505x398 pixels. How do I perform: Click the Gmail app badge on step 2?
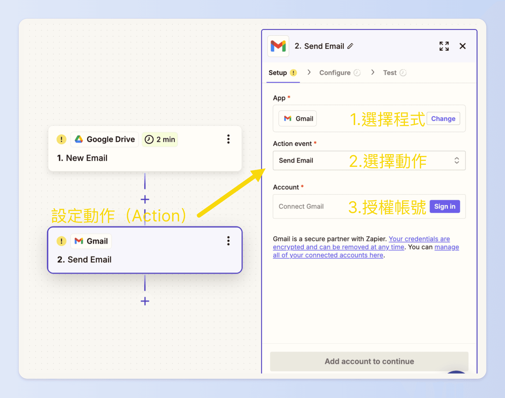[91, 241]
